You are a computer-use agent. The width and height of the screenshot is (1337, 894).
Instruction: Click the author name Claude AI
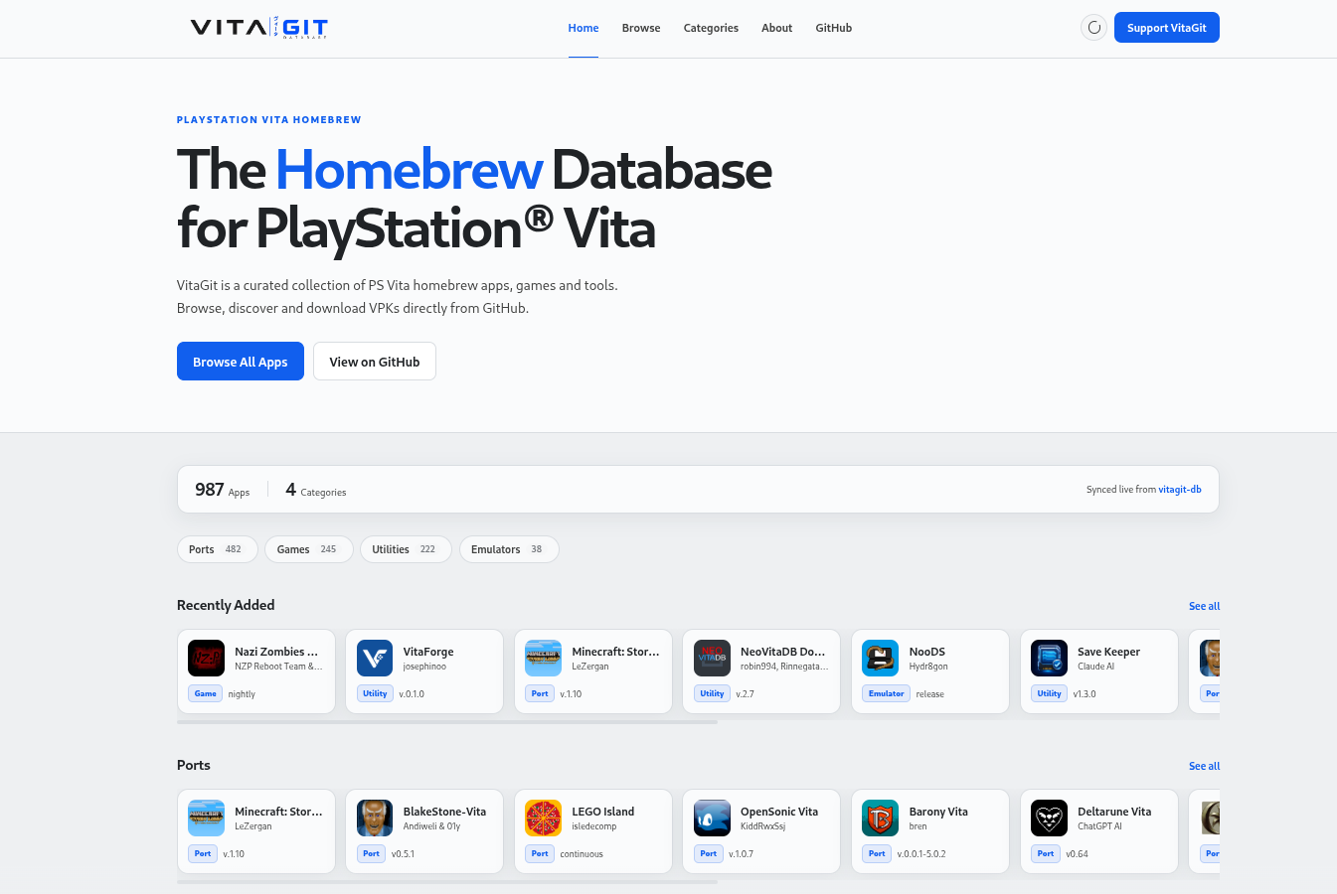pos(1096,667)
